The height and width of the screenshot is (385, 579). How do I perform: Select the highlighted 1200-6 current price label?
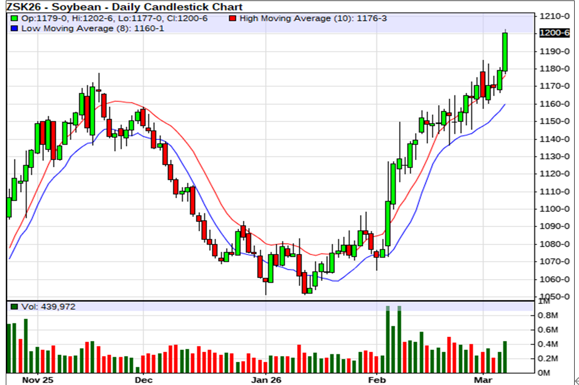tap(556, 33)
